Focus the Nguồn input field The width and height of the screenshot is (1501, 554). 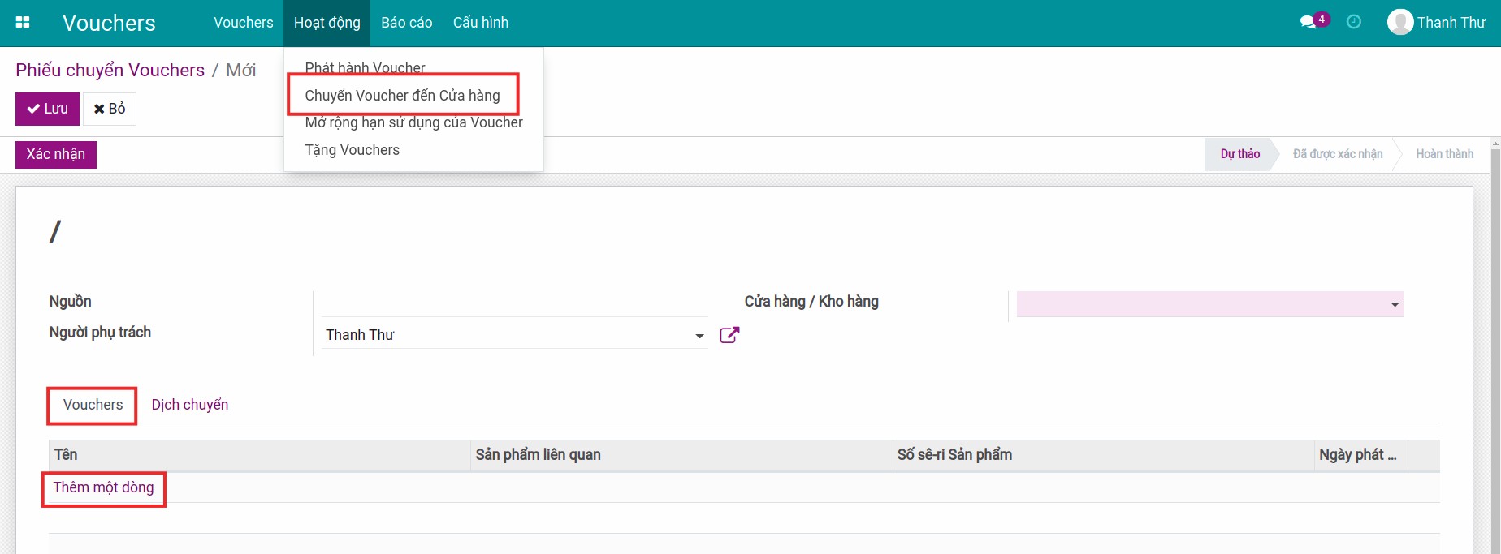pyautogui.click(x=515, y=304)
